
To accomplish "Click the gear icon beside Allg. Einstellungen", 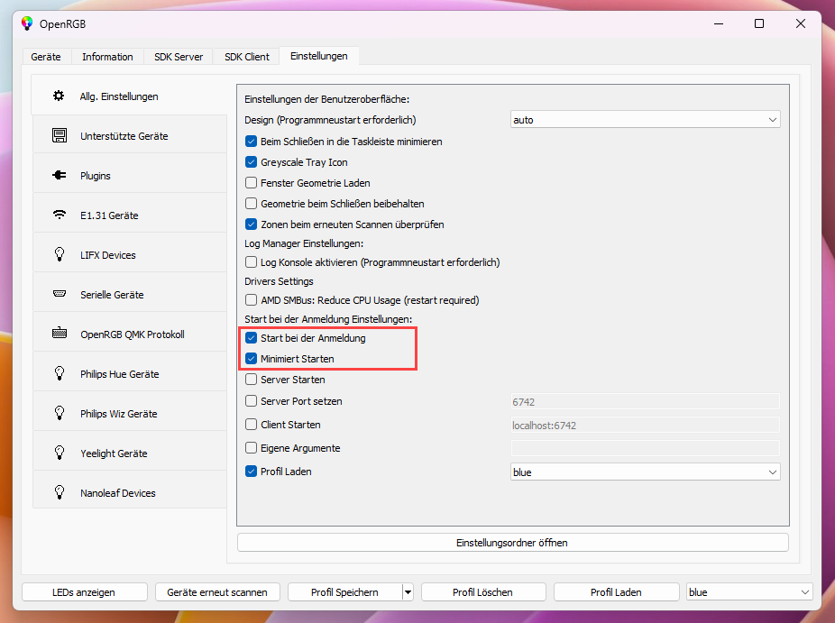I will [x=59, y=96].
